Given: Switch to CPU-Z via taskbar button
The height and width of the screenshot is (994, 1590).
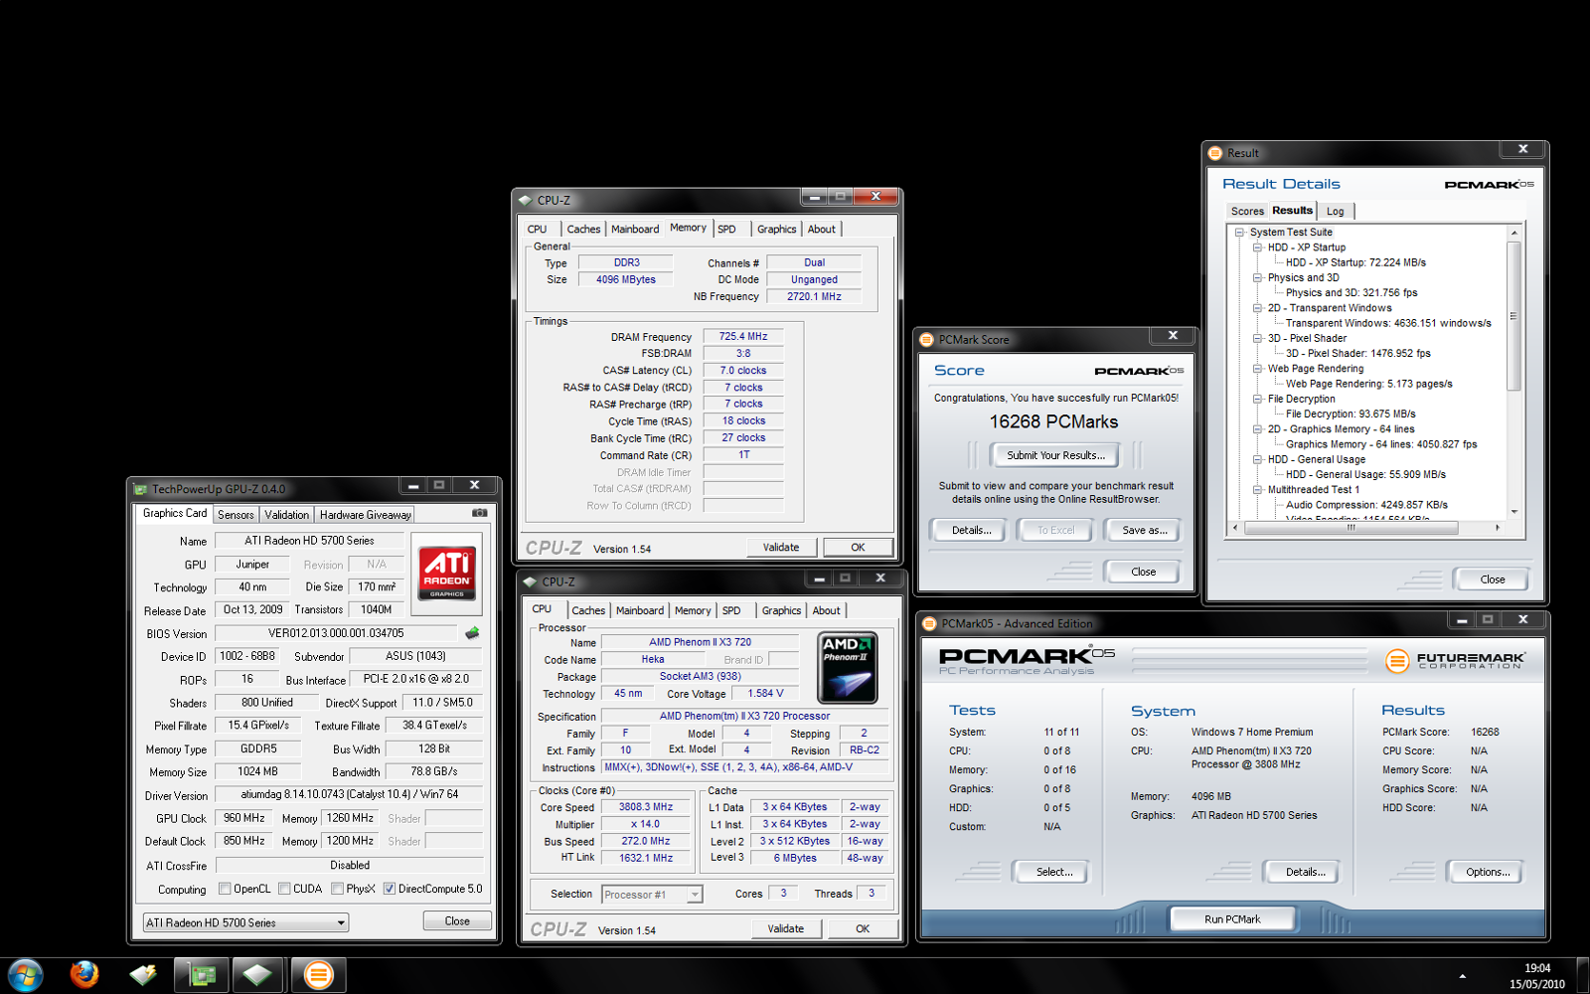Looking at the screenshot, I should (258, 975).
